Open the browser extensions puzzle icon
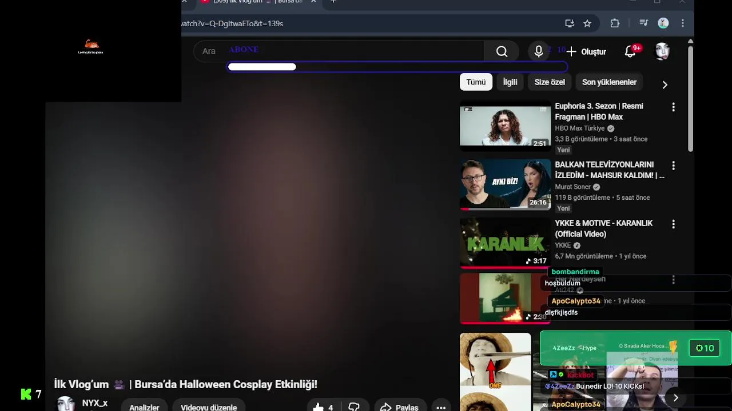 click(615, 23)
